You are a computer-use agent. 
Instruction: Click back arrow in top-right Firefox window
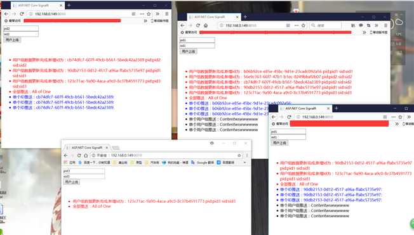[x=182, y=25]
